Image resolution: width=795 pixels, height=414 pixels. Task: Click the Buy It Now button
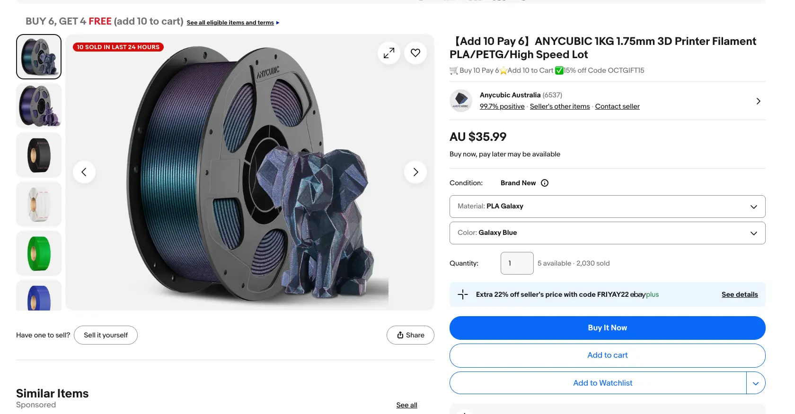coord(607,328)
